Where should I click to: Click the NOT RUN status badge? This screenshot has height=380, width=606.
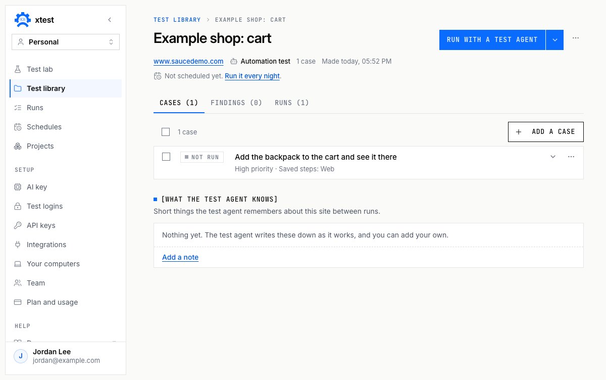[202, 157]
